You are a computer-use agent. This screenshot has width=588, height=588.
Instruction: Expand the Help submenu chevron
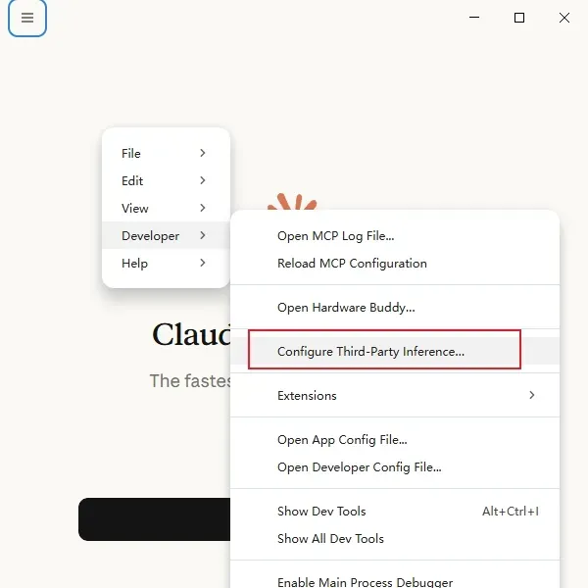pyautogui.click(x=203, y=263)
